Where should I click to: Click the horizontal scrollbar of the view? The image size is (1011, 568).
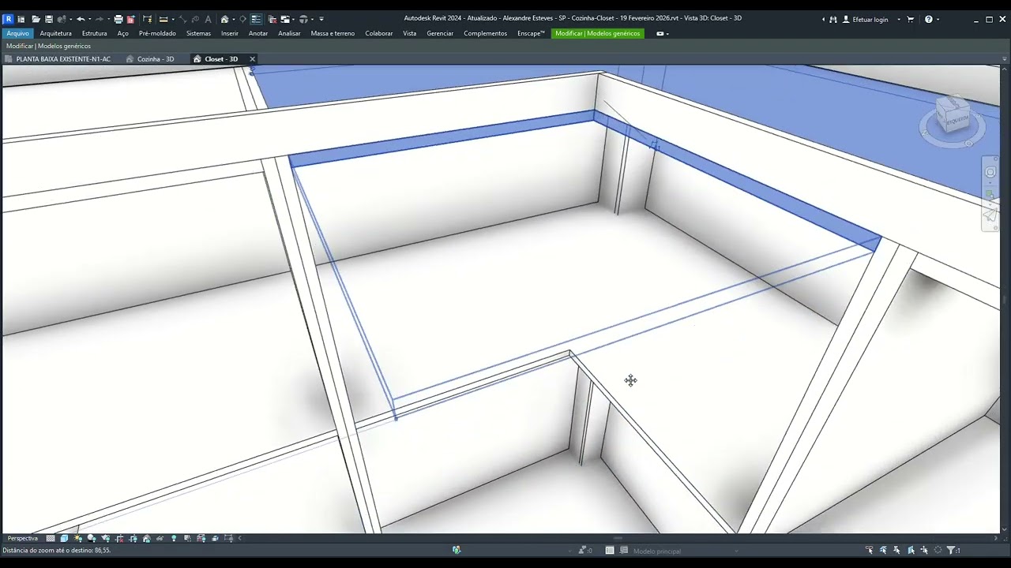[618, 538]
